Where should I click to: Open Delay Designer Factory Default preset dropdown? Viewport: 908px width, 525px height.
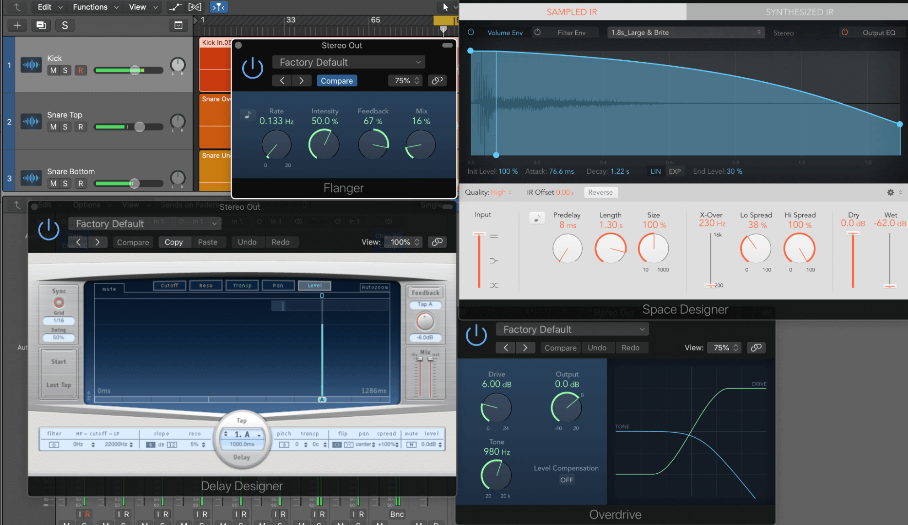(145, 223)
